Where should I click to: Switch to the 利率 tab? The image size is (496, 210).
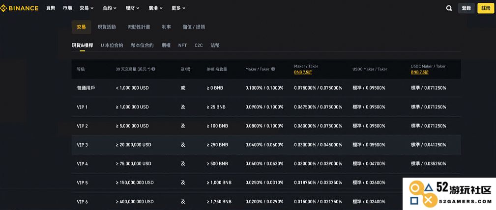point(166,27)
